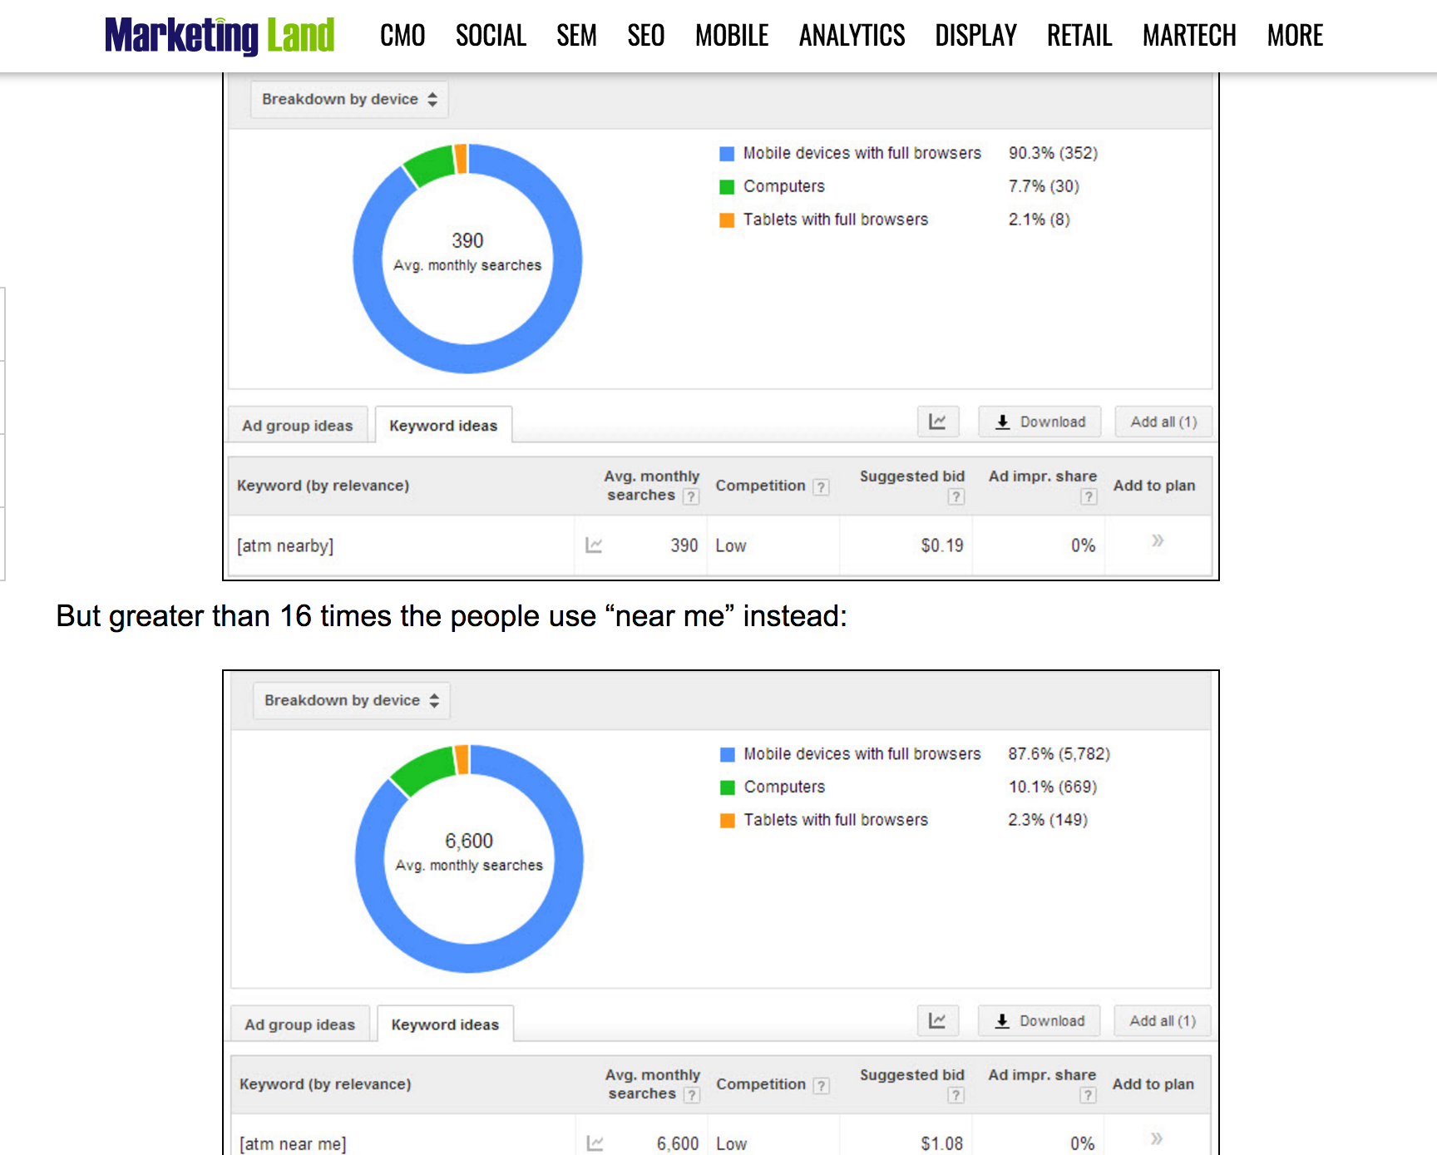This screenshot has width=1437, height=1155.
Task: Click the $0.19 suggested bid value
Action: (942, 545)
